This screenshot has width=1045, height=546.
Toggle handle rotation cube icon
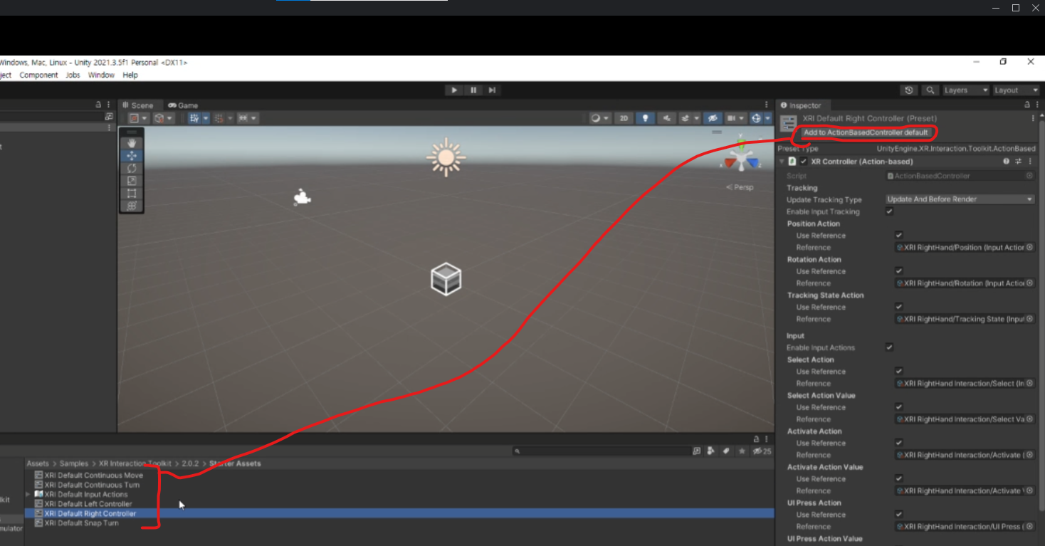[x=163, y=118]
